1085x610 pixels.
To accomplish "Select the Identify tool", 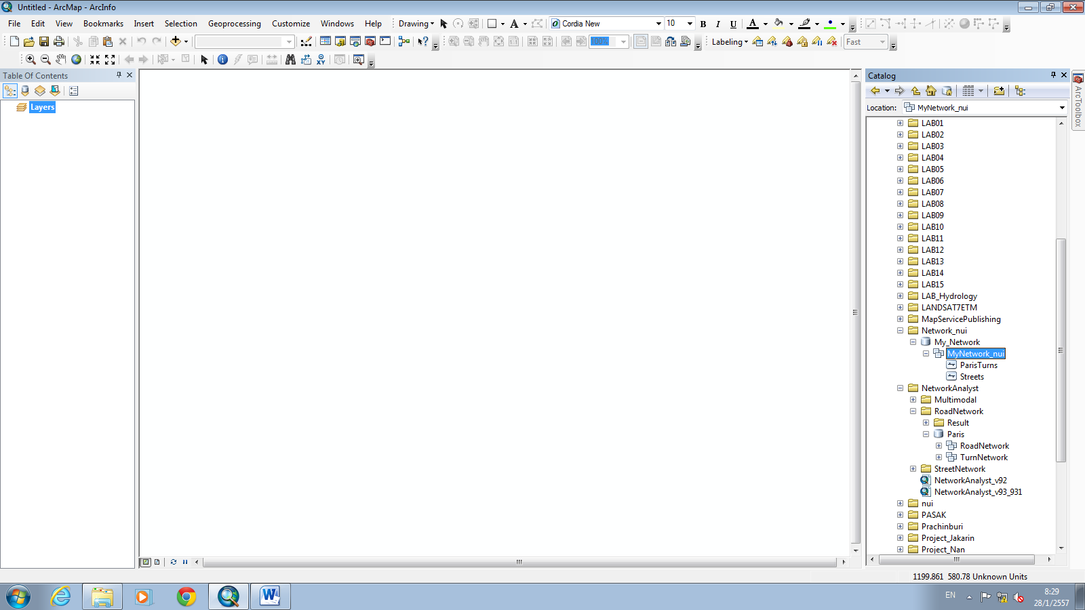I will tap(222, 60).
